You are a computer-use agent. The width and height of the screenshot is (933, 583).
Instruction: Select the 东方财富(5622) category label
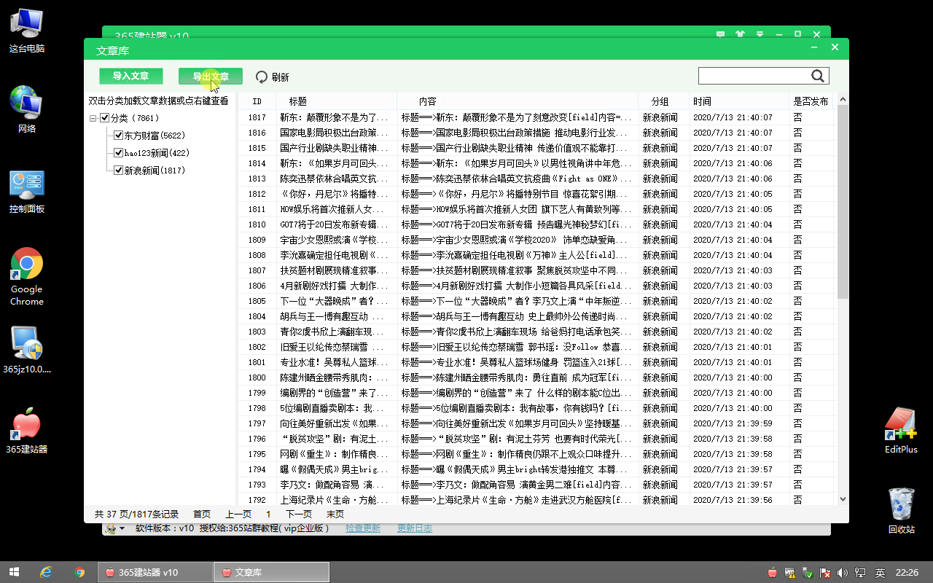pos(155,136)
